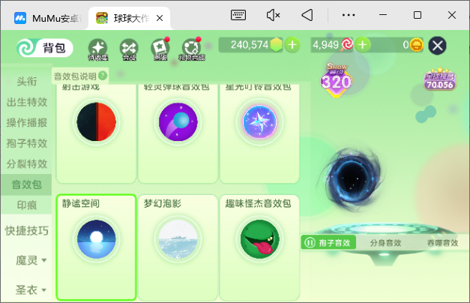
Task: Switch to the 出生特效 sidebar tab
Action: (27, 102)
